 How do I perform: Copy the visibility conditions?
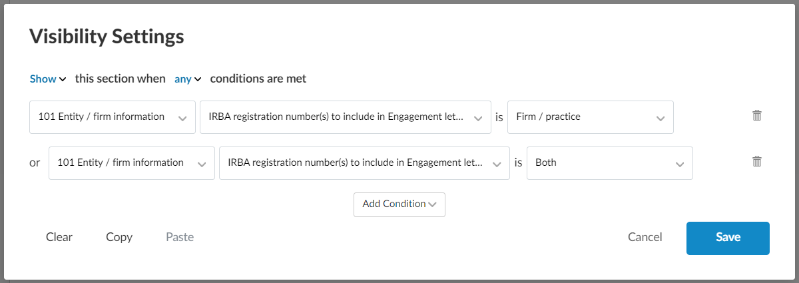pos(119,237)
